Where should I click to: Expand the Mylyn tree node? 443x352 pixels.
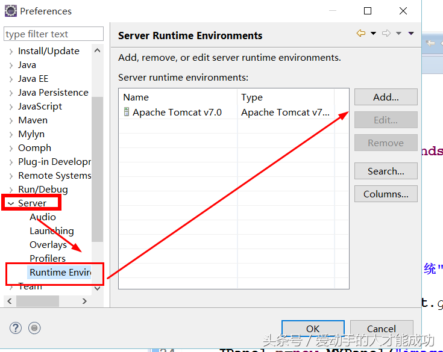[11, 134]
